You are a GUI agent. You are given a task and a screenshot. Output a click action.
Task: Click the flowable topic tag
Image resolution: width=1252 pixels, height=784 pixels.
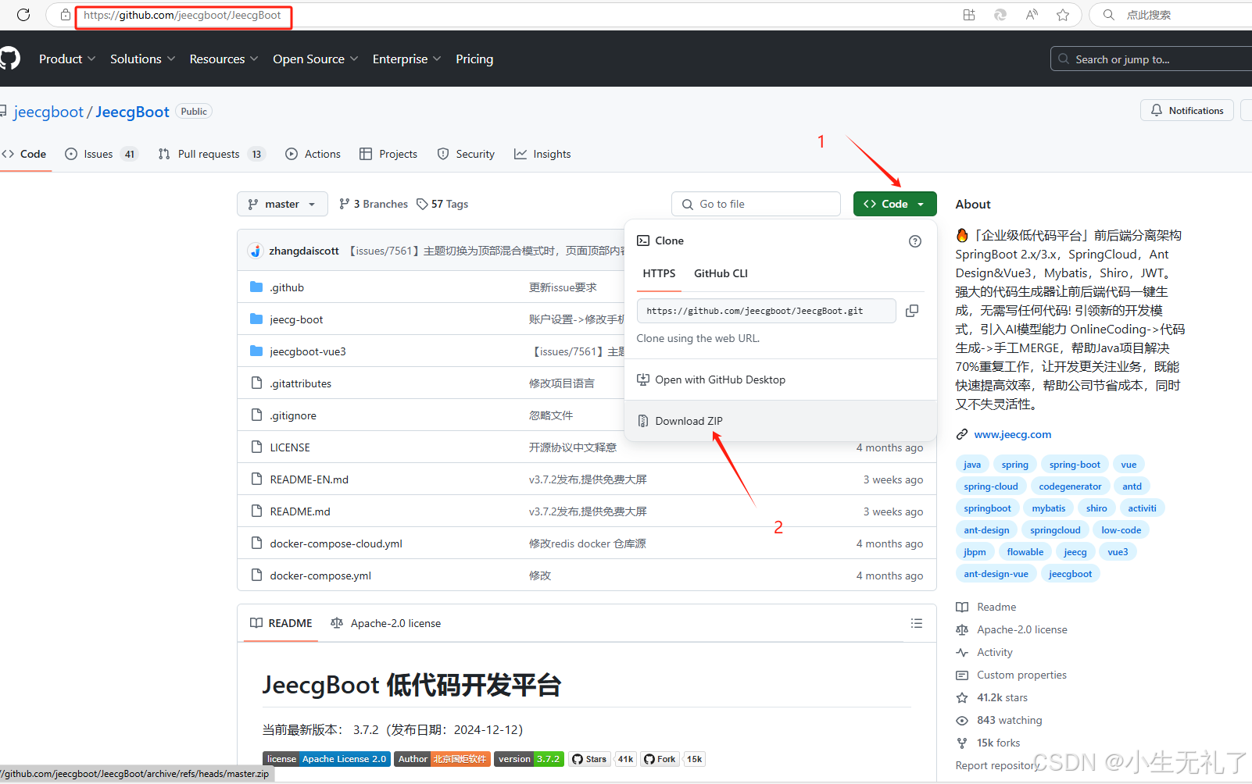click(1025, 552)
